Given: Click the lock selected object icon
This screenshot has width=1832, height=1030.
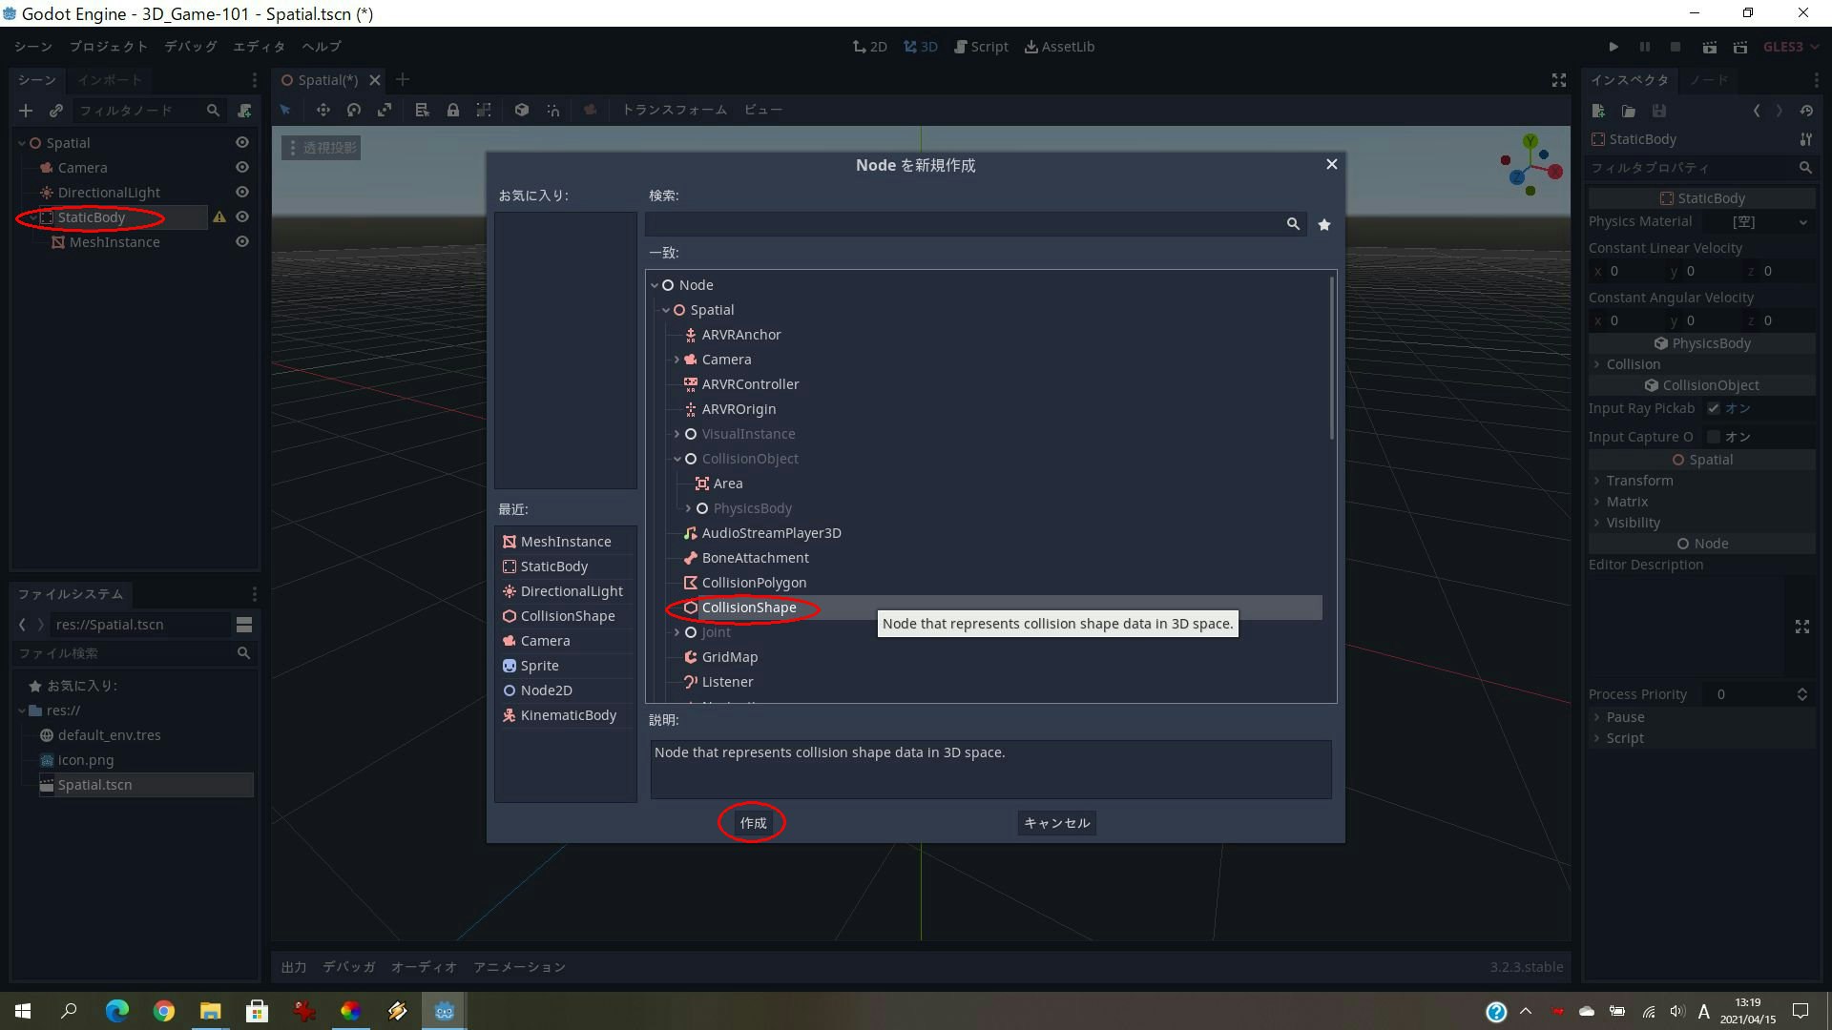Looking at the screenshot, I should click(453, 110).
